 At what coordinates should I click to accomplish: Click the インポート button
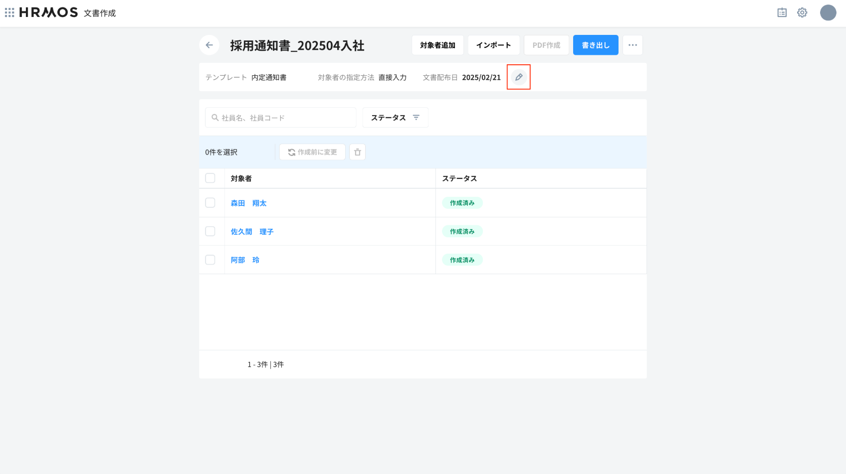click(493, 45)
